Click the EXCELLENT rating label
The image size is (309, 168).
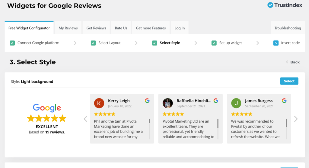[47, 127]
